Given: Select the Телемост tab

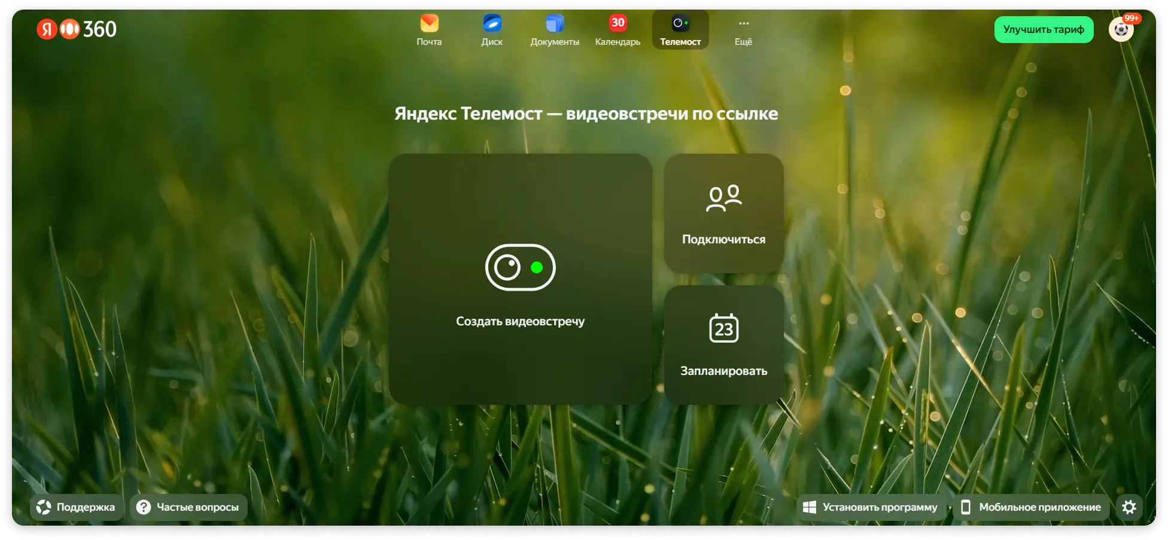Looking at the screenshot, I should click(680, 30).
